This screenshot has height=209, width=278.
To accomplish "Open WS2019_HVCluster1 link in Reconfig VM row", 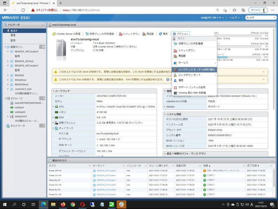I will 106,180.
